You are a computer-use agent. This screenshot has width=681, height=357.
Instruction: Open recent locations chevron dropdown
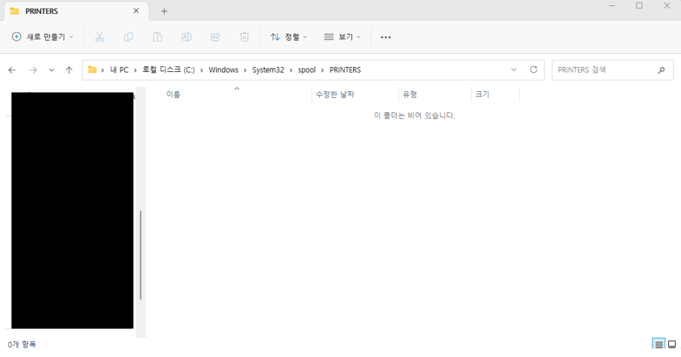(x=51, y=70)
